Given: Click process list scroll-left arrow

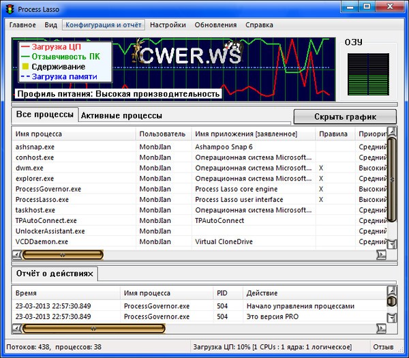Looking at the screenshot, I should tap(16, 254).
